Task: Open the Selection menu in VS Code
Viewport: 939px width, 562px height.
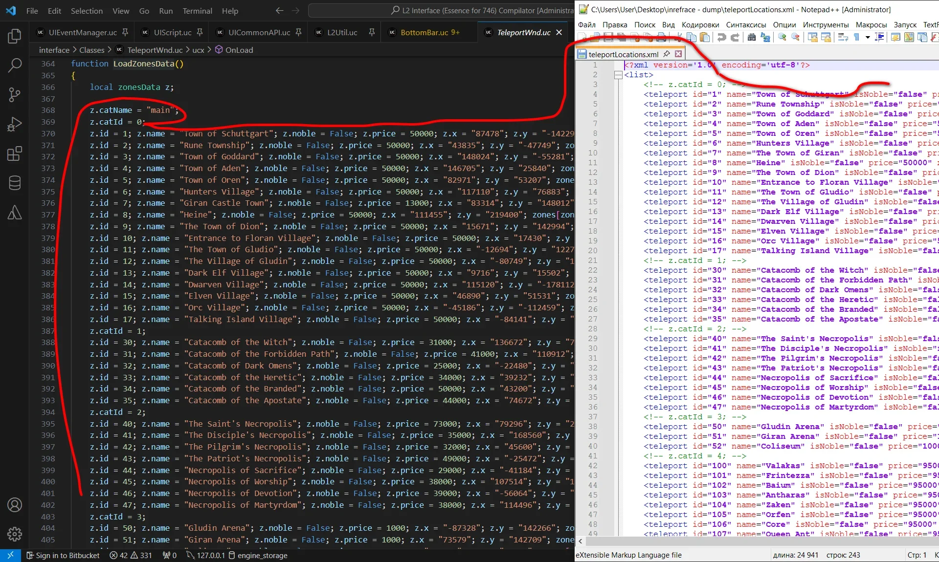Action: click(x=87, y=11)
